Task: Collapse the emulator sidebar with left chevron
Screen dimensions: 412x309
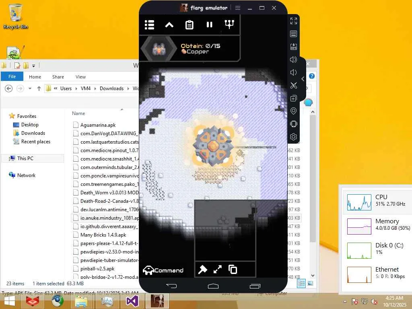Action: 303,79
